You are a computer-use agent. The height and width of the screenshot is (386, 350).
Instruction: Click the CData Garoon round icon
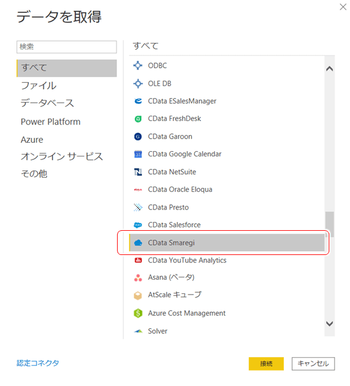[138, 136]
